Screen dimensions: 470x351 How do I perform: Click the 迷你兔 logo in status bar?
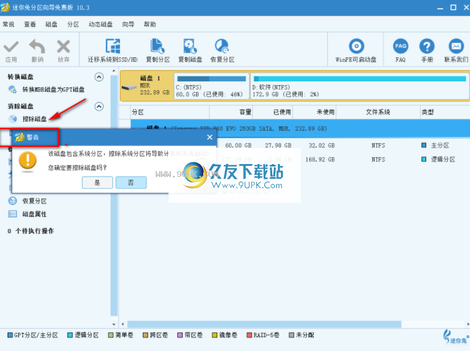456,337
